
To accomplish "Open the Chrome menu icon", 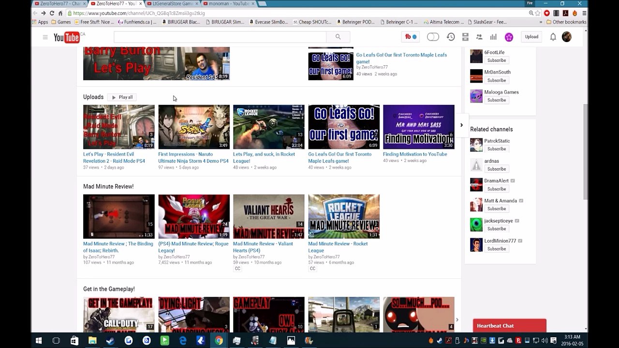I will pyautogui.click(x=585, y=13).
